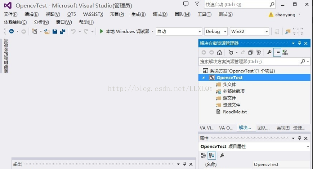
Task: Click the Collapse All icon in Solution Explorer
Action: pos(251,52)
